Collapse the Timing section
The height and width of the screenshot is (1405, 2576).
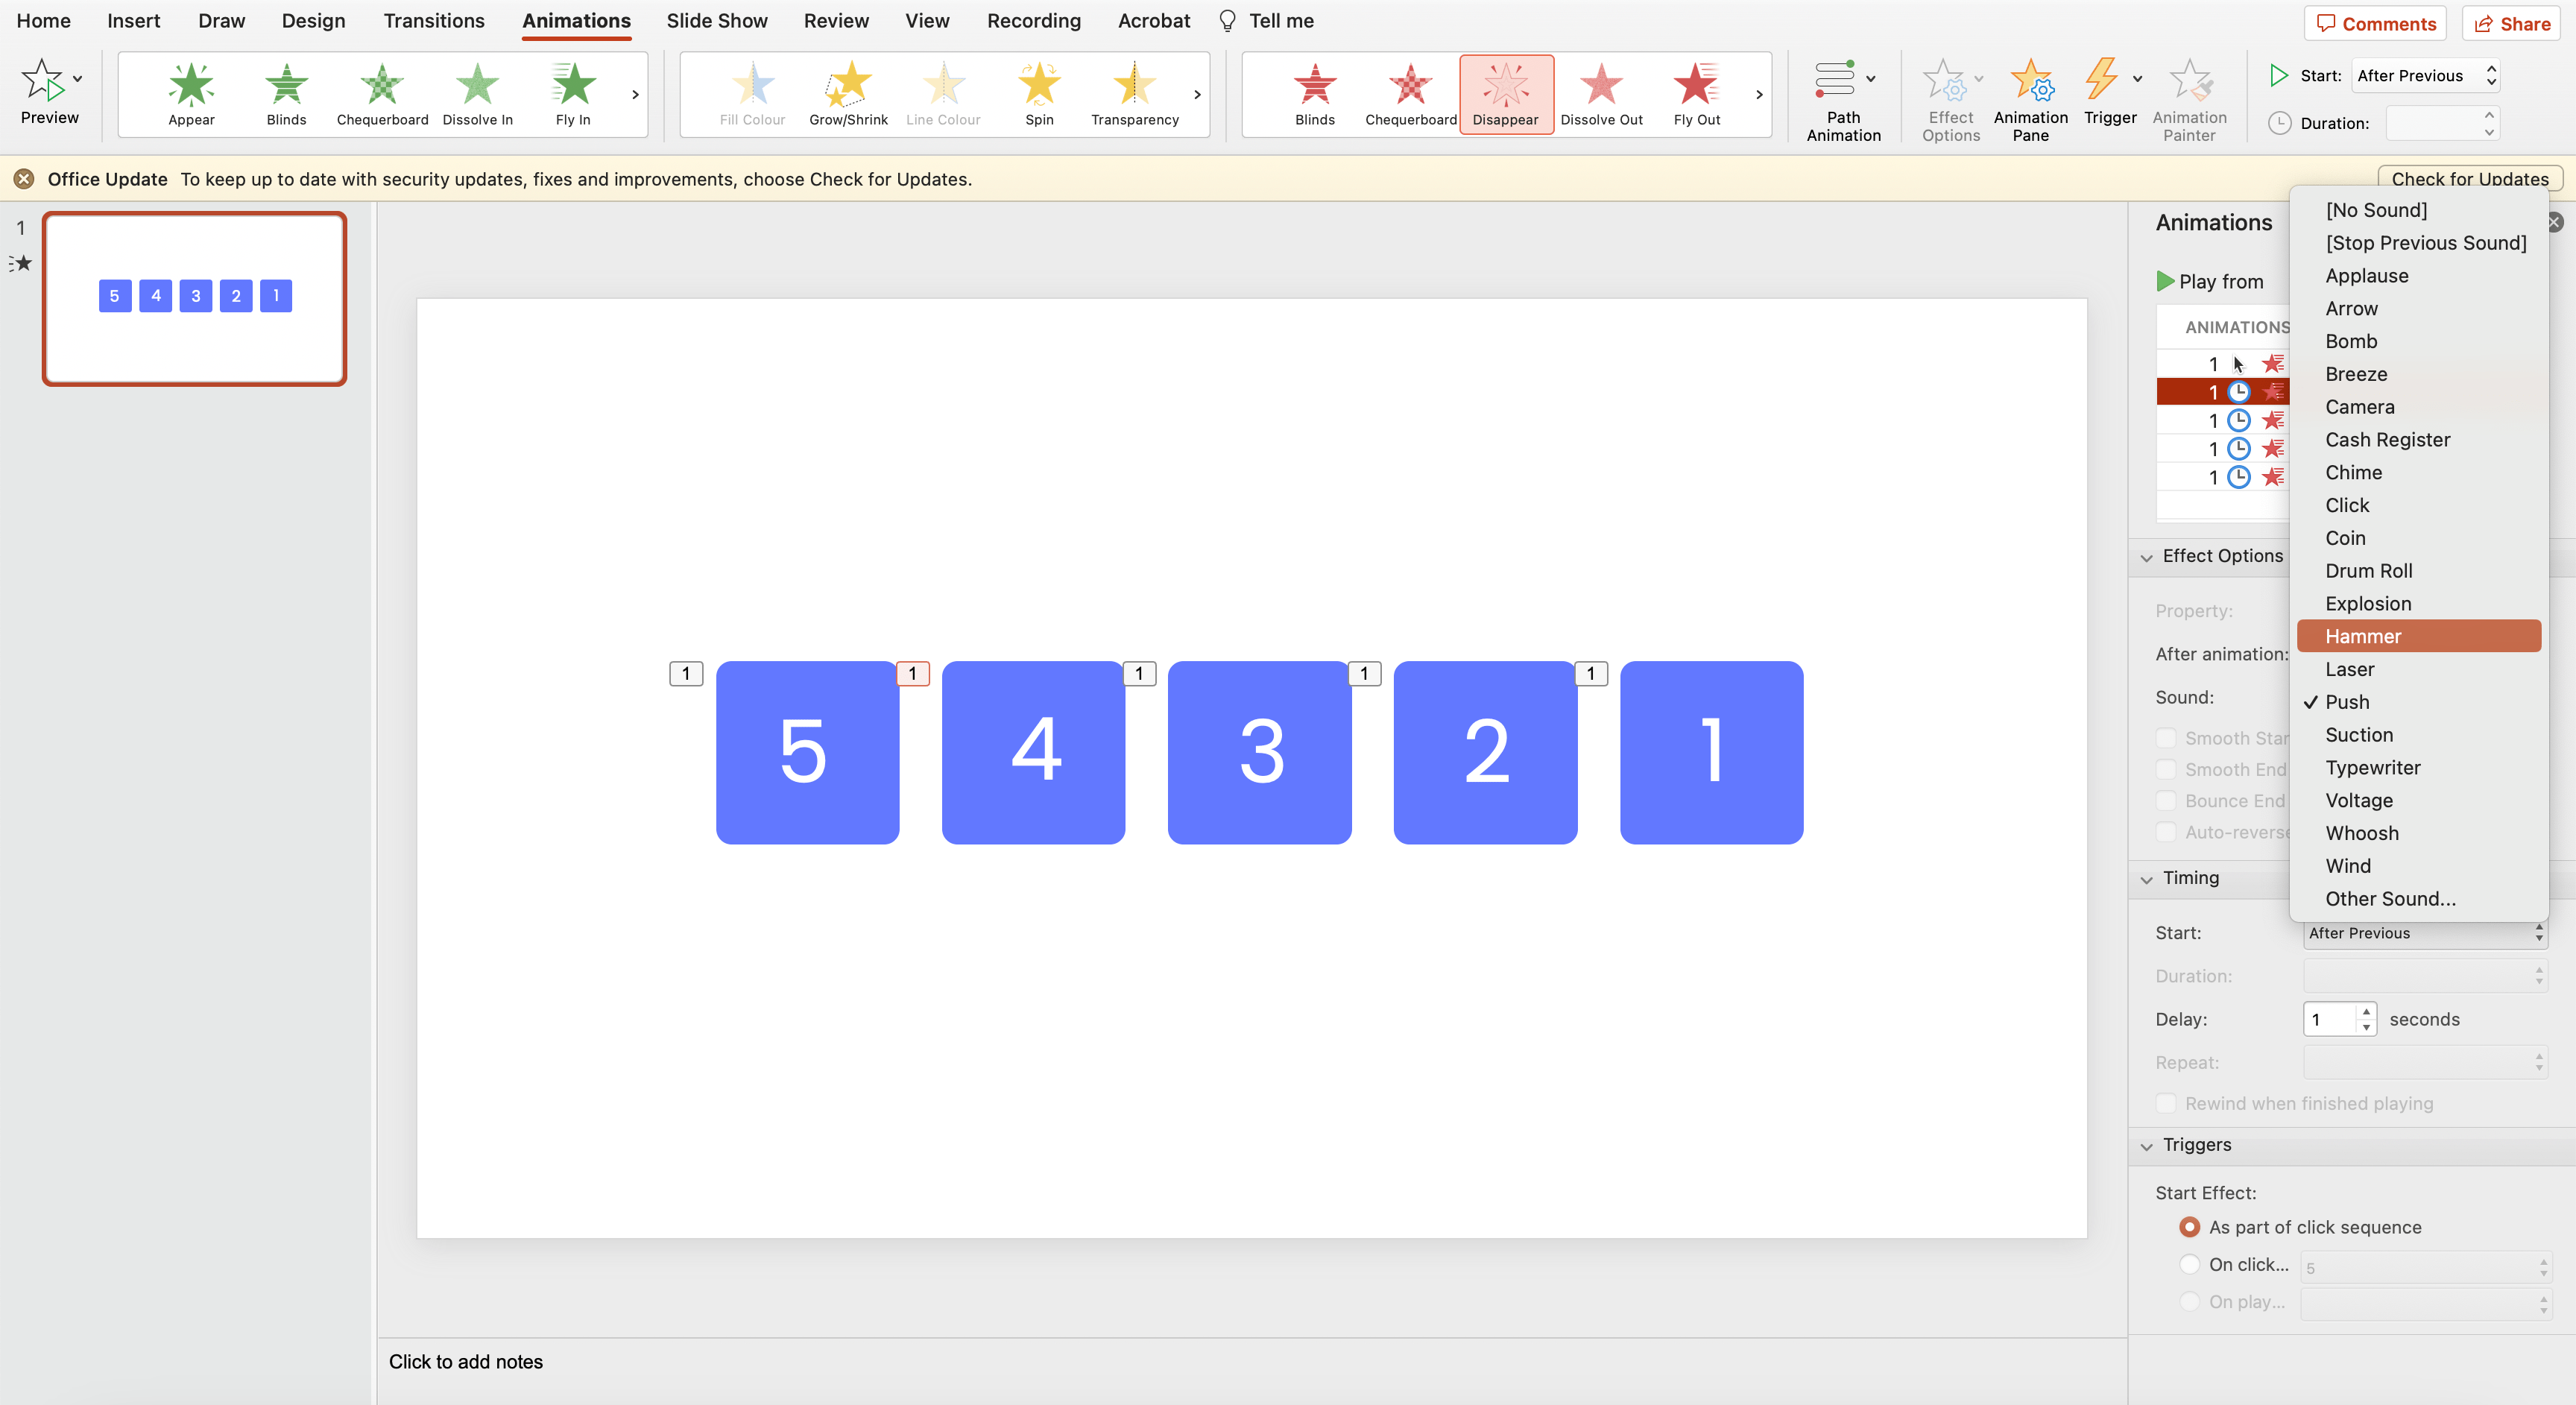pyautogui.click(x=2147, y=877)
